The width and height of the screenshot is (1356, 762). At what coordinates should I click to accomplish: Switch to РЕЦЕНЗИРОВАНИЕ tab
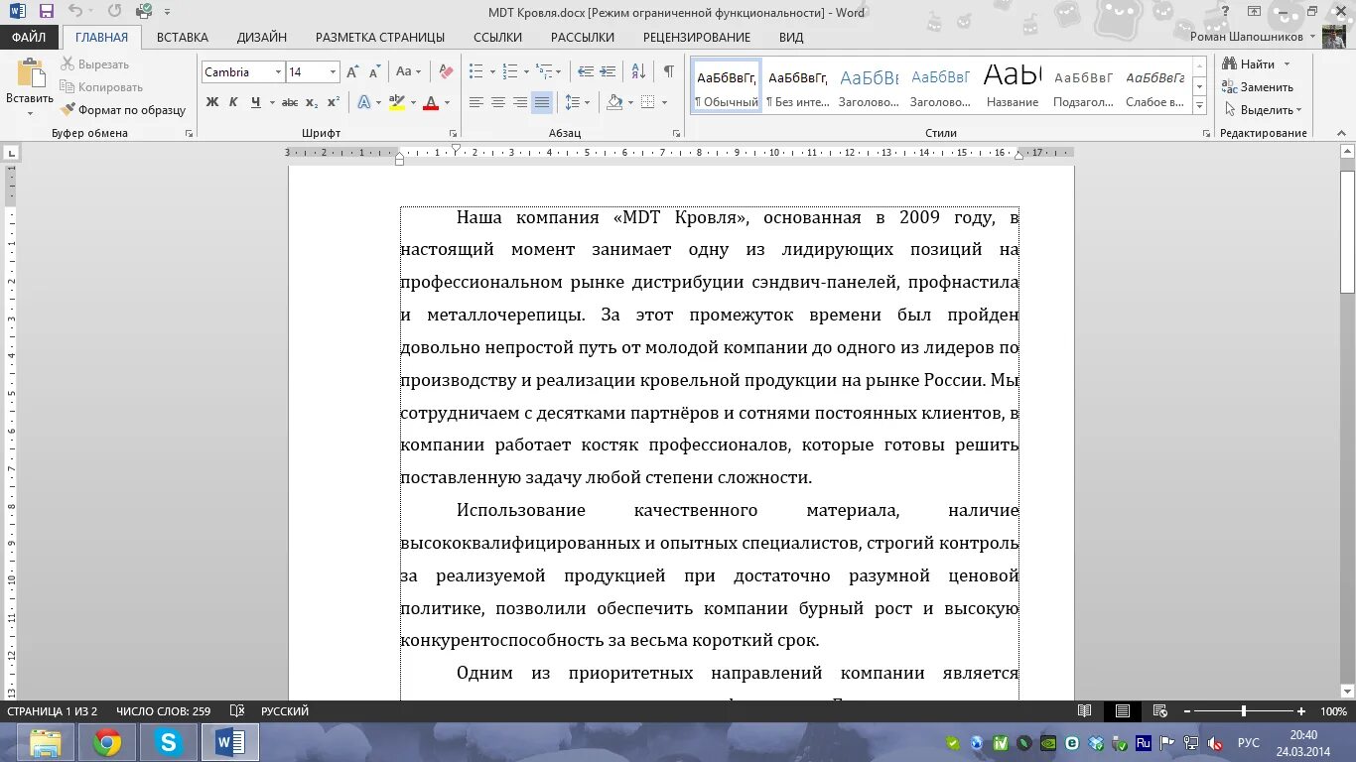point(697,38)
